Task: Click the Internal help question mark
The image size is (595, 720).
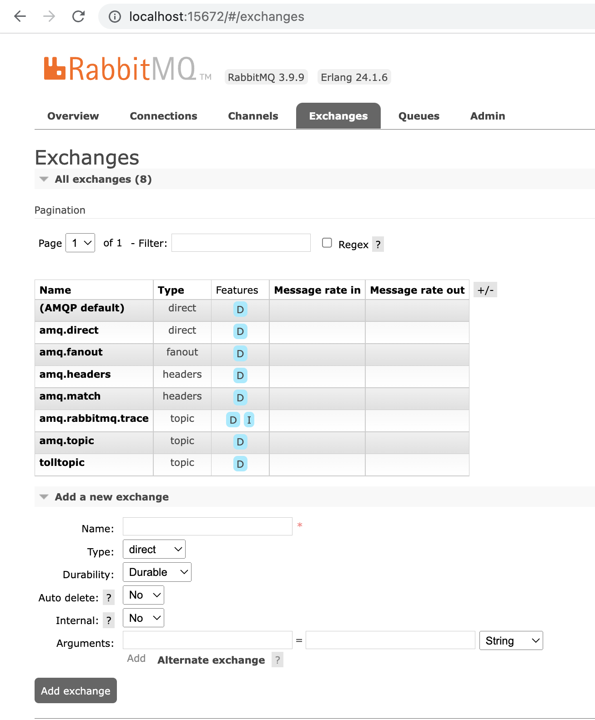Action: pos(109,620)
